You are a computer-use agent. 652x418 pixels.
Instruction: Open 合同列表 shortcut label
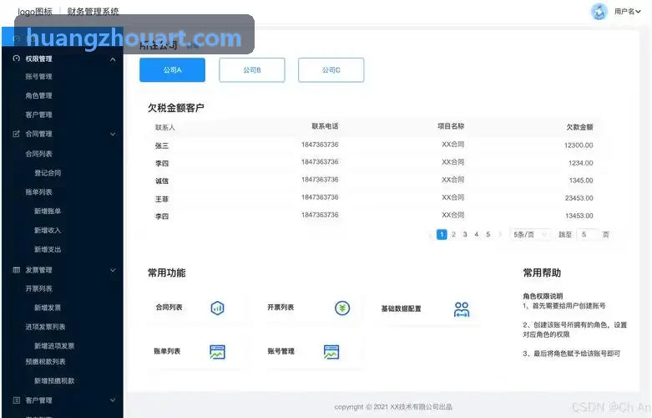click(x=169, y=308)
